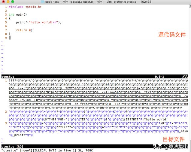The width and height of the screenshot is (191, 152).
Task: Click the folder icon in title bar
Action: pyautogui.click(x=43, y=2)
